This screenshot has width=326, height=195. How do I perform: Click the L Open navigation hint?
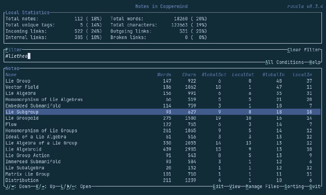(x=76, y=186)
